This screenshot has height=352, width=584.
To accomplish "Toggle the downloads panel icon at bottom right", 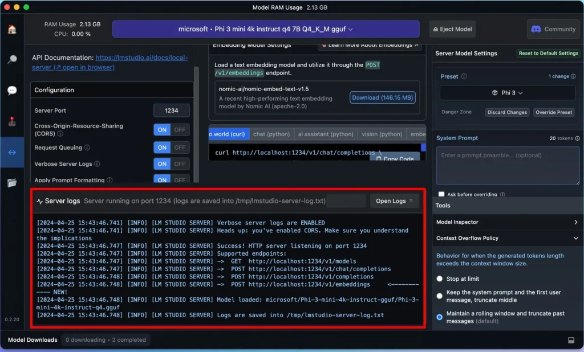I will coord(571,340).
